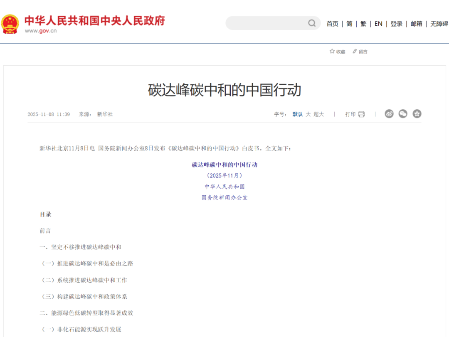Switch back to 默认 font size
449x337 pixels.
pyautogui.click(x=298, y=114)
